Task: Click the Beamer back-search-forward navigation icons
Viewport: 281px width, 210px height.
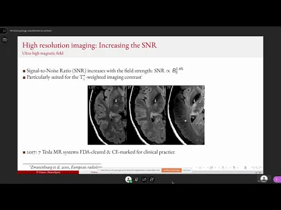Action: (x=256, y=167)
